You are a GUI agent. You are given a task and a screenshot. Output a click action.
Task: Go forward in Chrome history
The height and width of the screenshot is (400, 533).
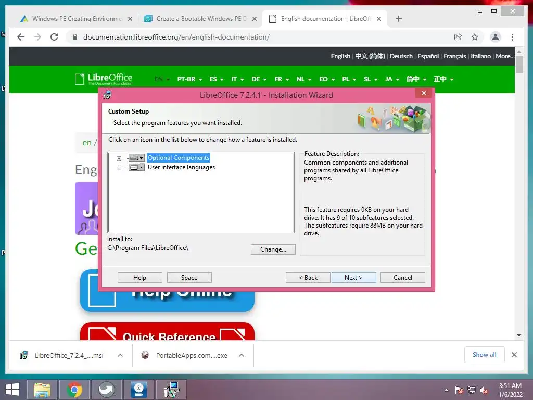point(37,37)
